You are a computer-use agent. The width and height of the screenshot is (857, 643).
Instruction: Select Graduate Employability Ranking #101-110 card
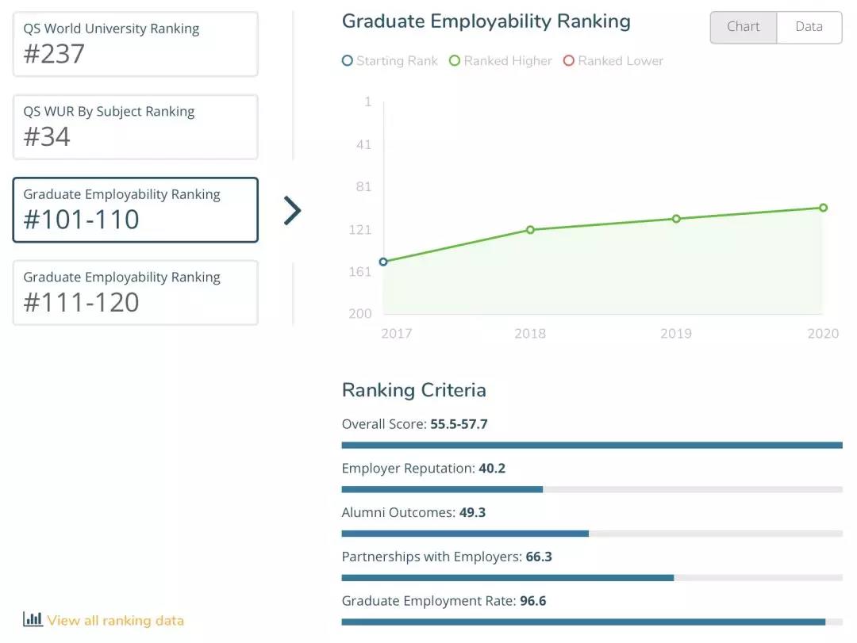(x=136, y=210)
